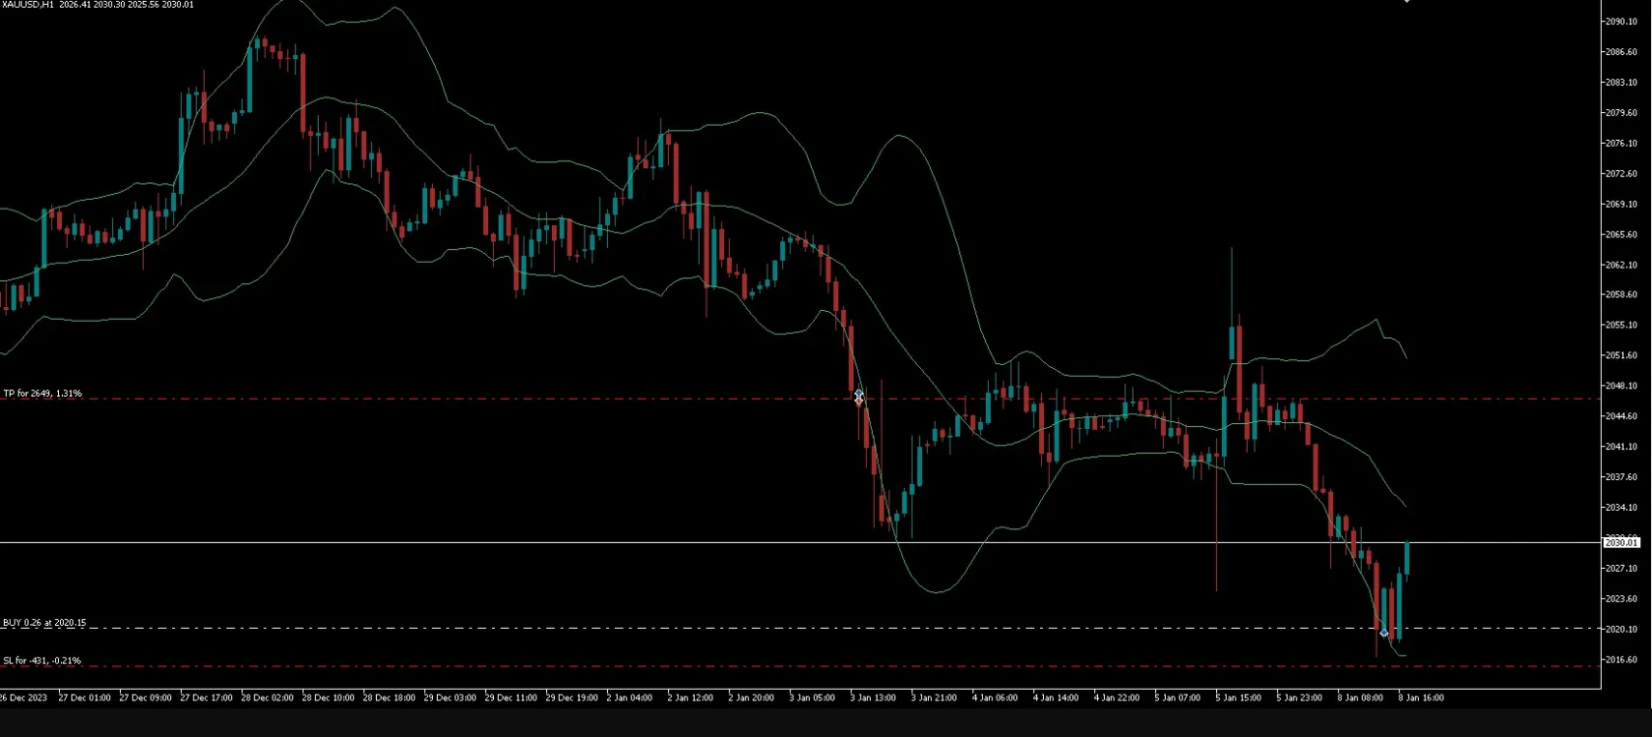Click the trade arrow marker on the TP line
Image resolution: width=1652 pixels, height=737 pixels.
point(859,398)
